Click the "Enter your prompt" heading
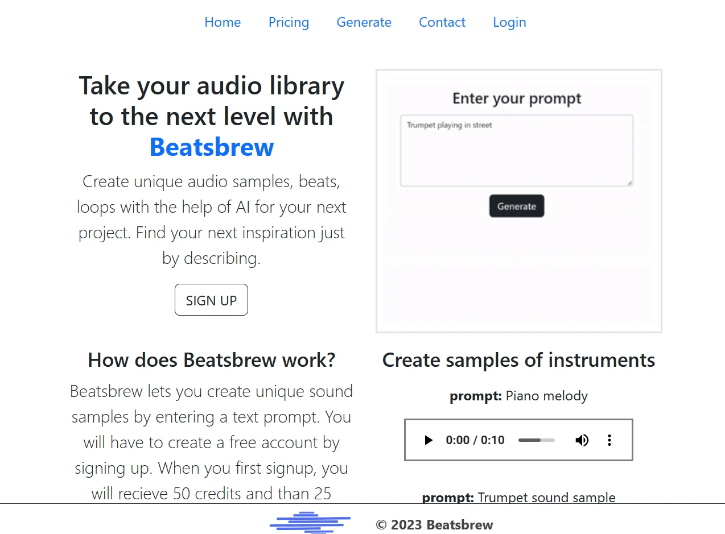 point(516,98)
